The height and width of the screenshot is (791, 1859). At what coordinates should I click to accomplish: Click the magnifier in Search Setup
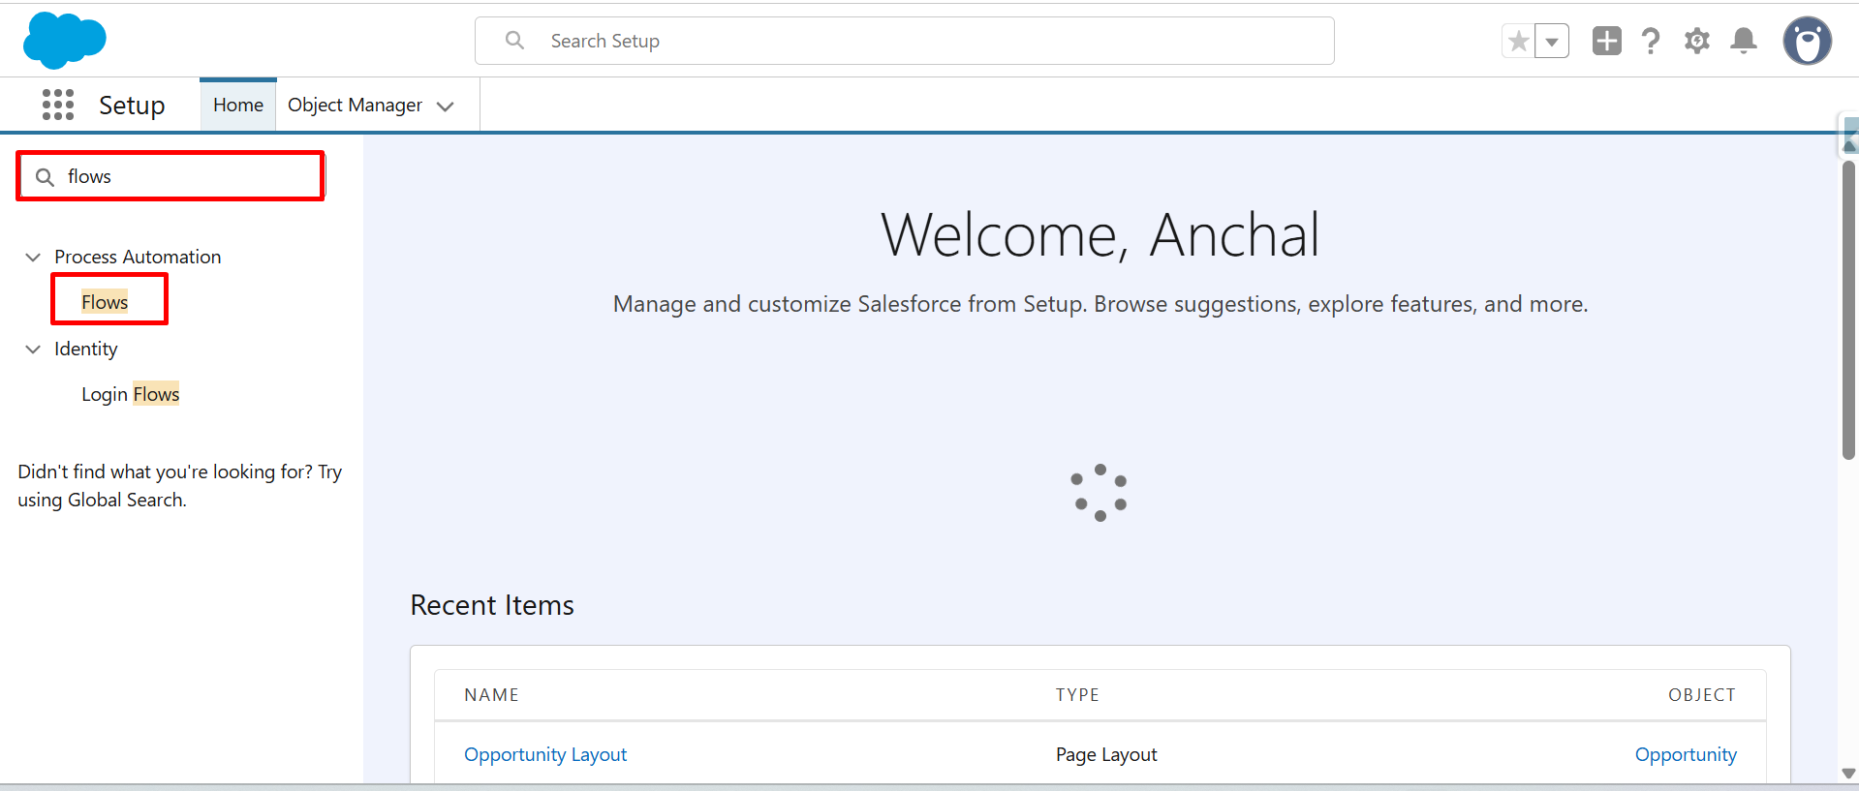click(515, 41)
